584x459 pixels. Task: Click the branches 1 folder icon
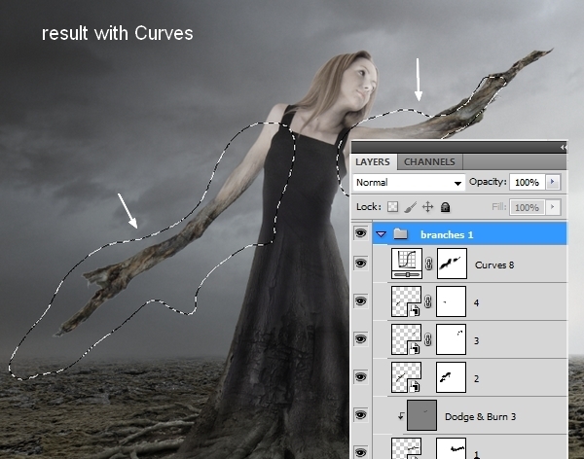tap(400, 234)
